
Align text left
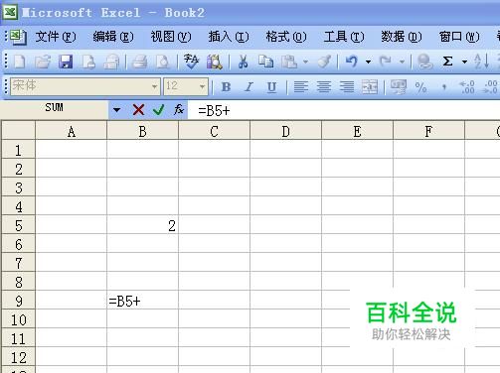(301, 87)
